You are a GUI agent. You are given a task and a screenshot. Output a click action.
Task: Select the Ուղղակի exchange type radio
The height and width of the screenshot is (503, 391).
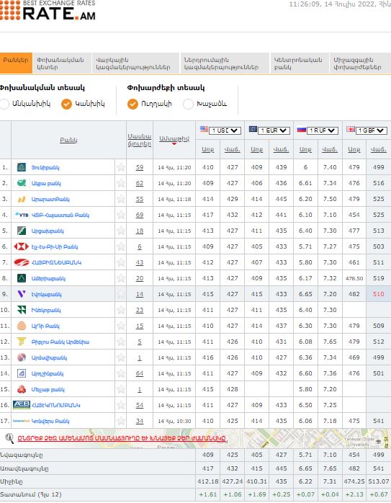click(x=132, y=104)
